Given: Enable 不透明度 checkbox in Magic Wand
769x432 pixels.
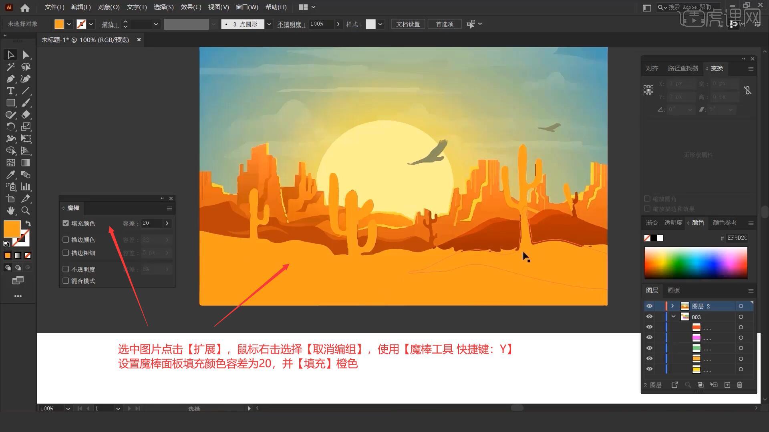Looking at the screenshot, I should click(x=66, y=269).
